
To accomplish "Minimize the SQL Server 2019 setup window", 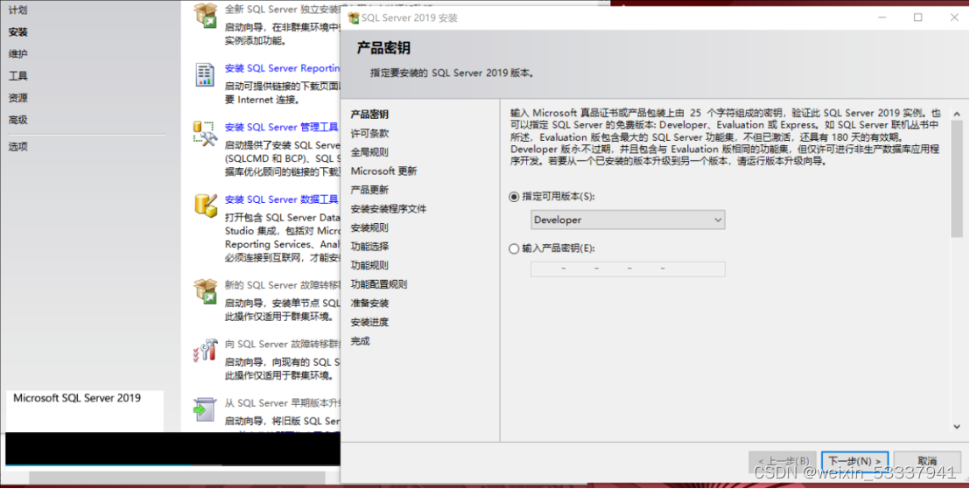I will [882, 17].
